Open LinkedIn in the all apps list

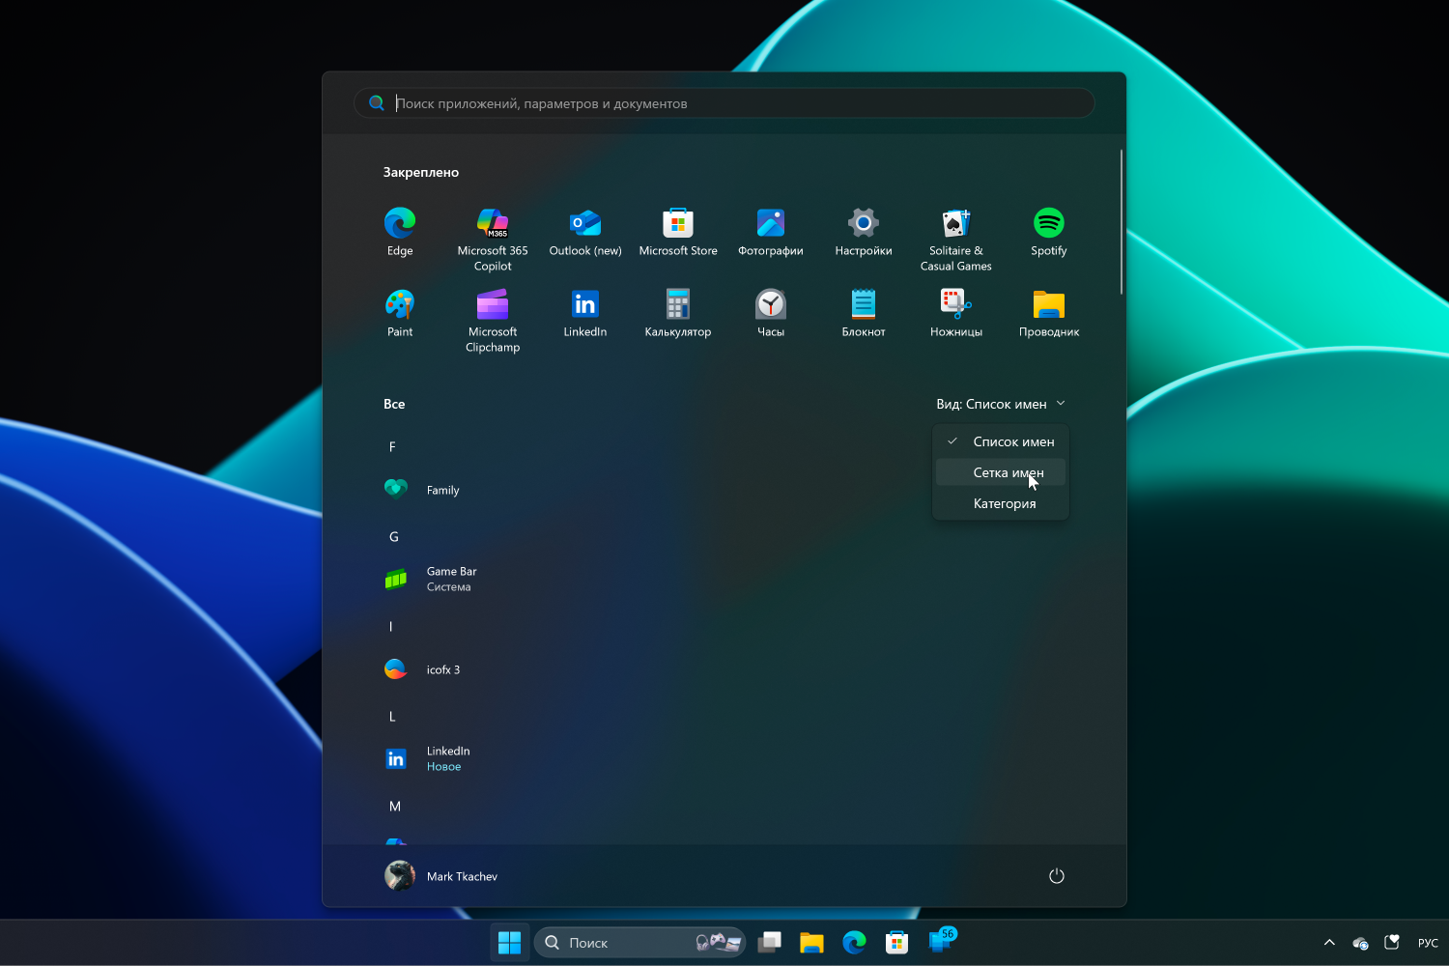[x=427, y=758]
